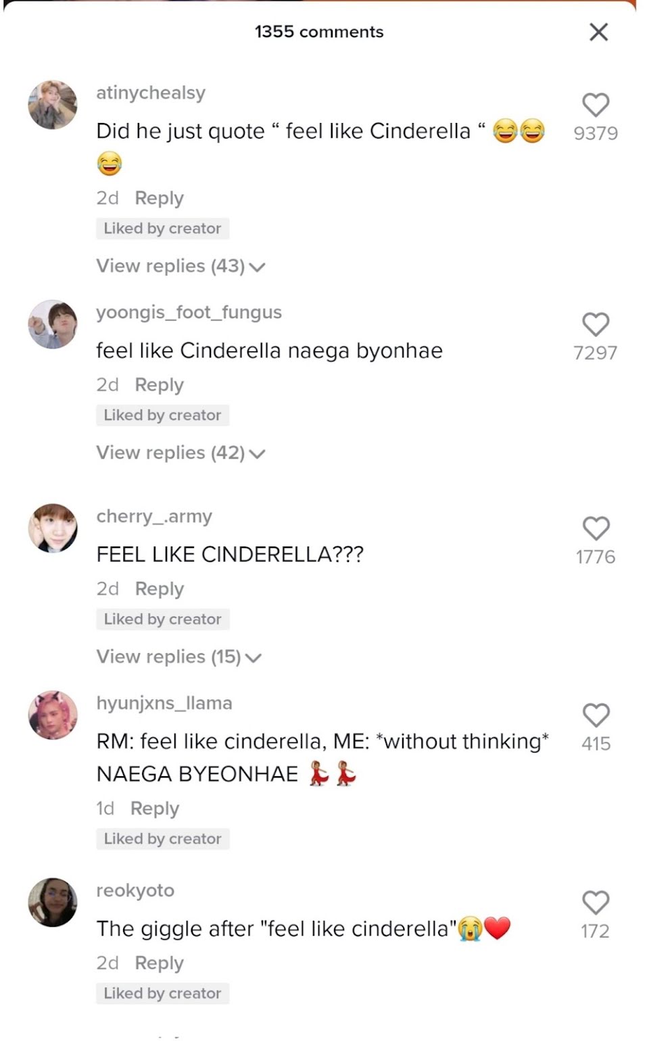Tap heart on yoongis_foot_fungus comment
Viewport: 649px width, 1041px height.
click(x=596, y=324)
